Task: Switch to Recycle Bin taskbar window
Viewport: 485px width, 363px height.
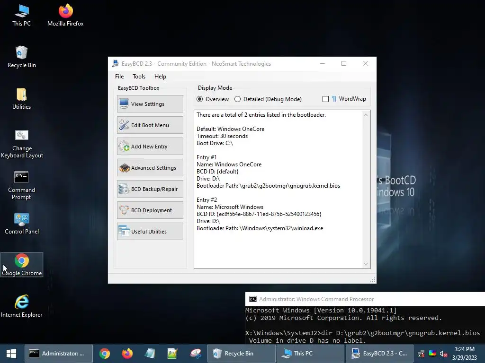Action: click(x=241, y=354)
